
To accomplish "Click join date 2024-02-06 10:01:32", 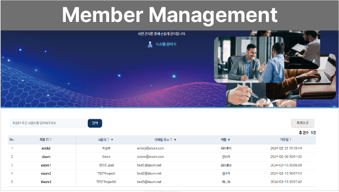I will click(286, 156).
